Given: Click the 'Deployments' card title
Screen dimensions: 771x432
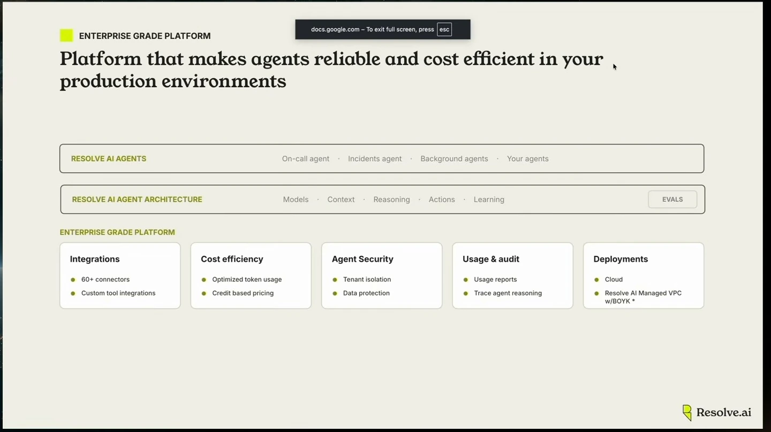Looking at the screenshot, I should 621,259.
